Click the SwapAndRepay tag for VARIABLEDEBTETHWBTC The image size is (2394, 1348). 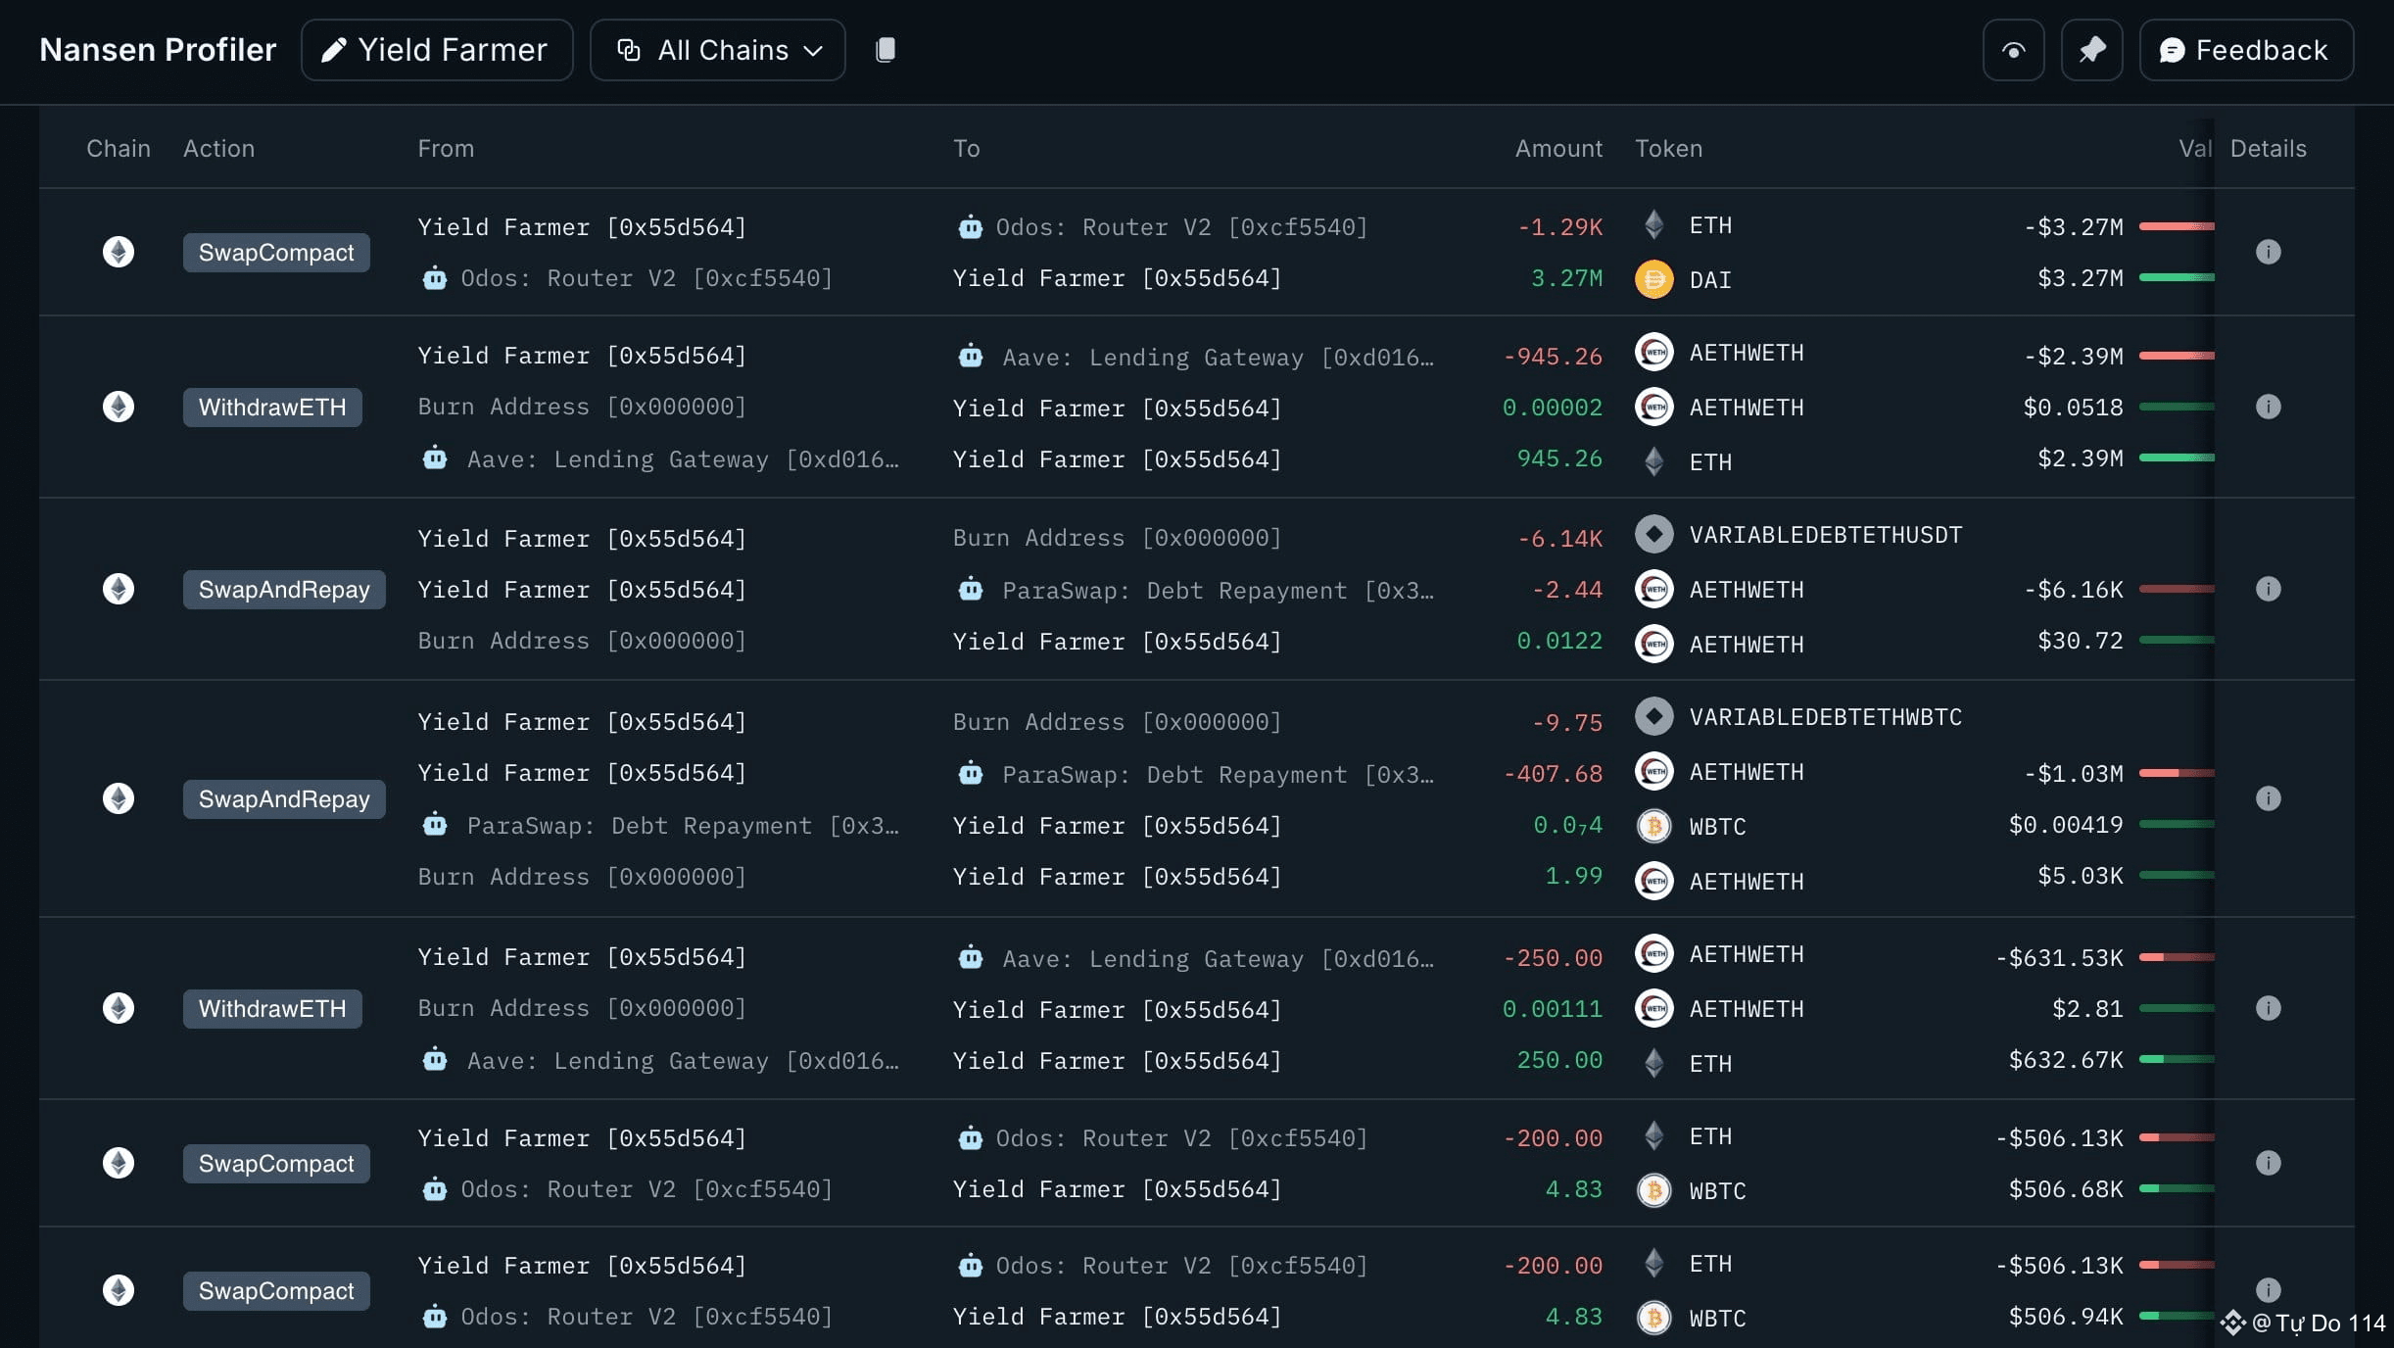tap(284, 799)
